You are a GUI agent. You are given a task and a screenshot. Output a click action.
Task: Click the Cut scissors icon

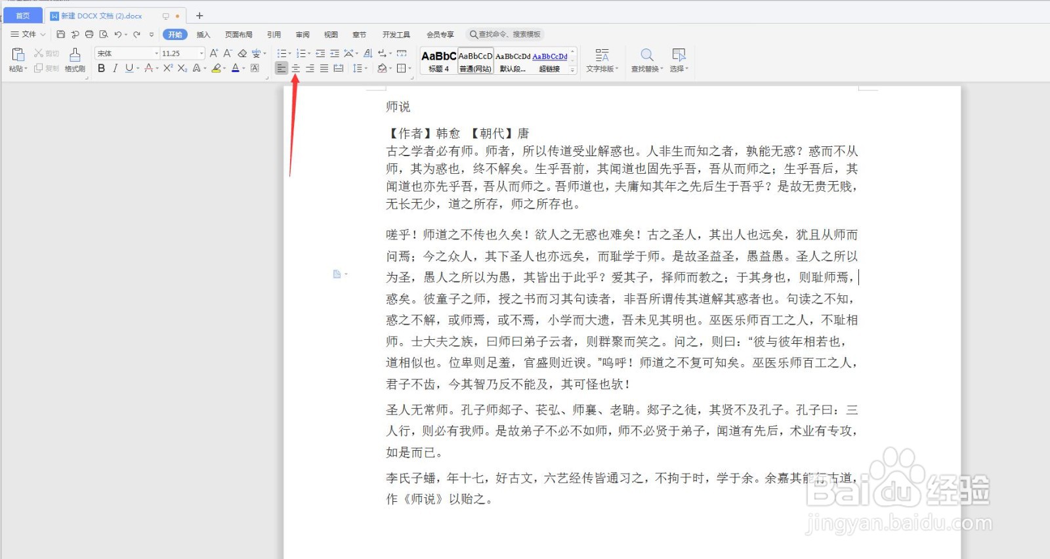tap(39, 53)
